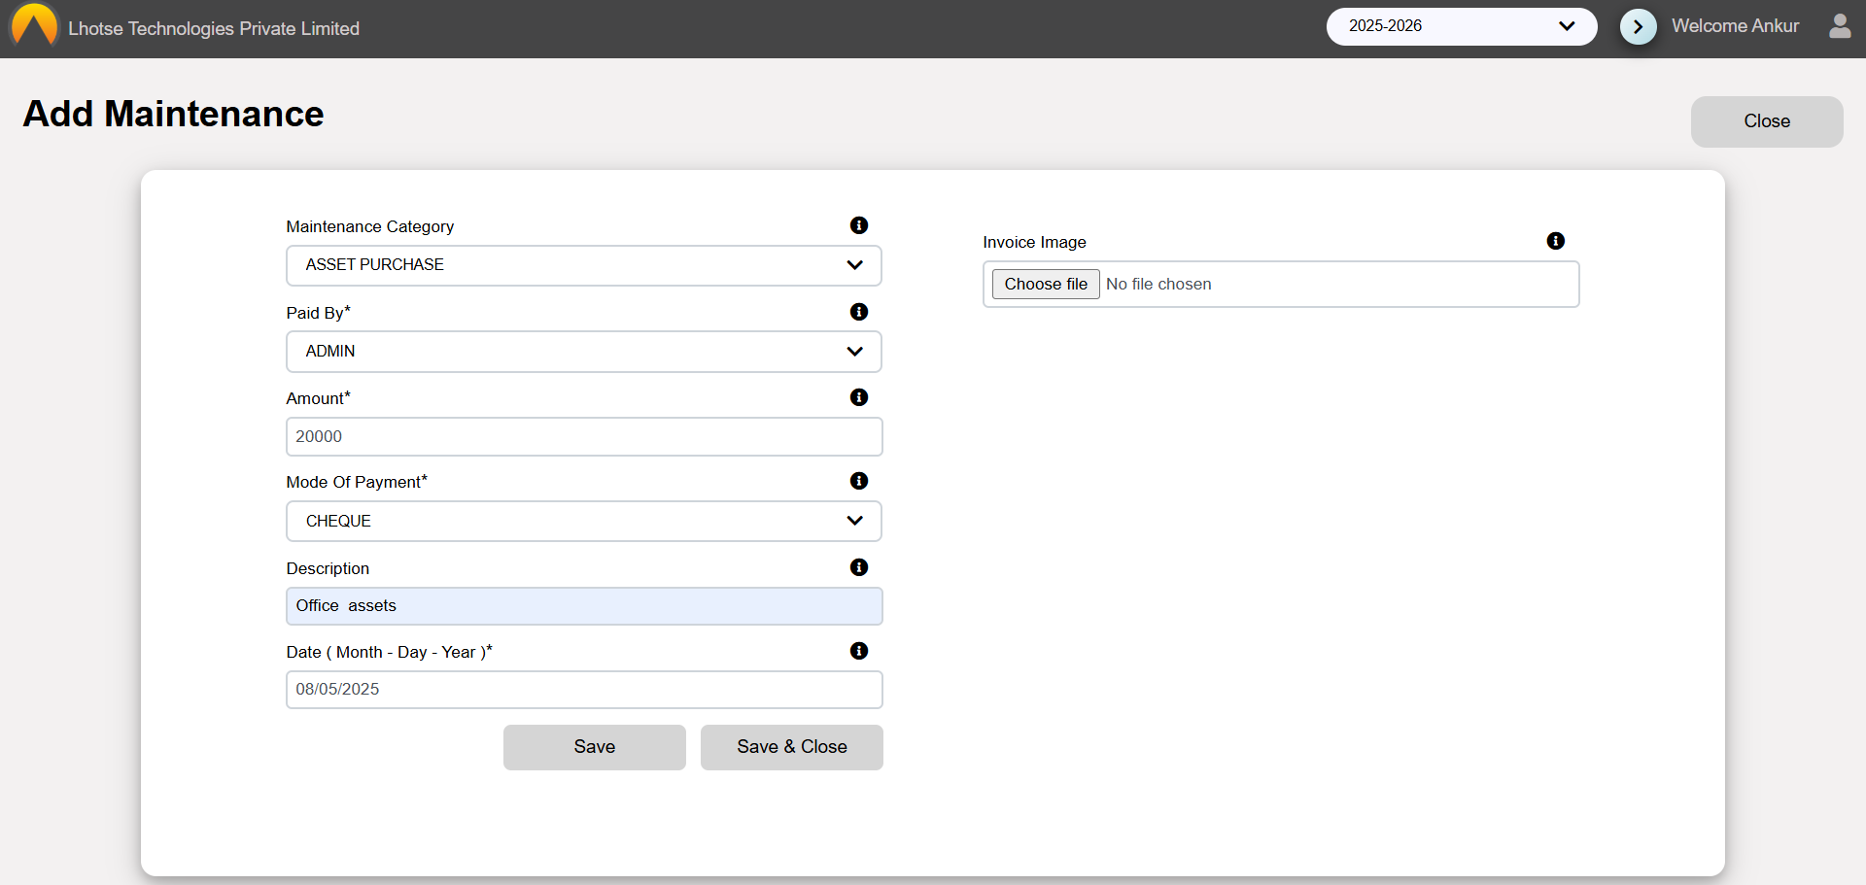Open the Maintenance Category ASSET PURCHASE dropdown

point(584,265)
